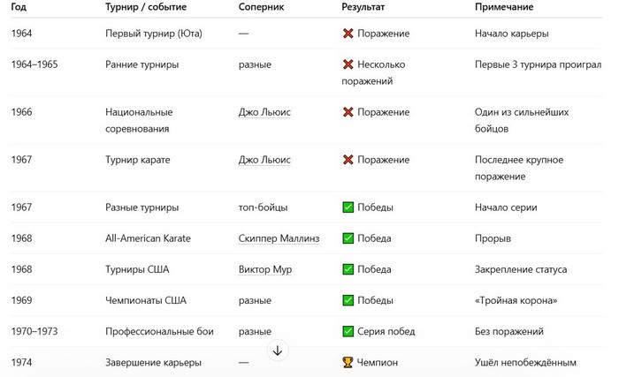Open the 'Виктор Мур' link
Screen dimensions: 619x377
(265, 269)
